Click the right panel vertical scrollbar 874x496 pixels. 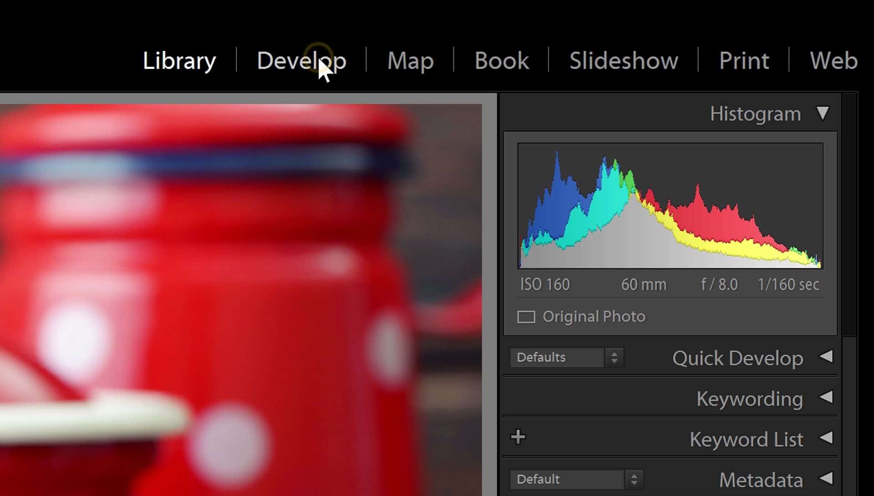[849, 214]
